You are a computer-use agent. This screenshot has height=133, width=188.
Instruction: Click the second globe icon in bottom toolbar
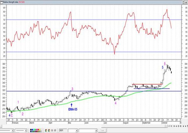click(49, 130)
